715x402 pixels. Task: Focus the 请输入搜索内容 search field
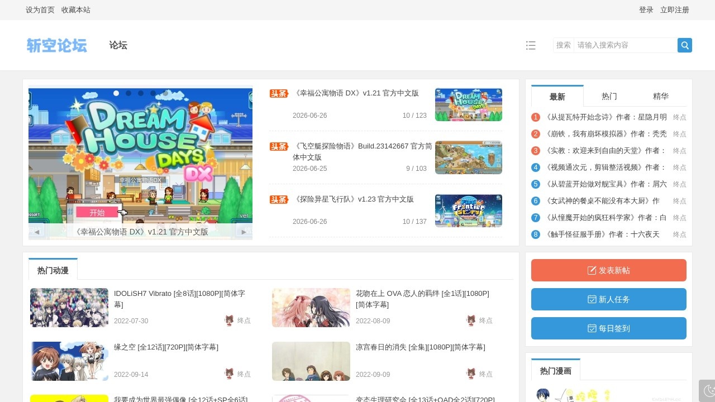pos(626,45)
